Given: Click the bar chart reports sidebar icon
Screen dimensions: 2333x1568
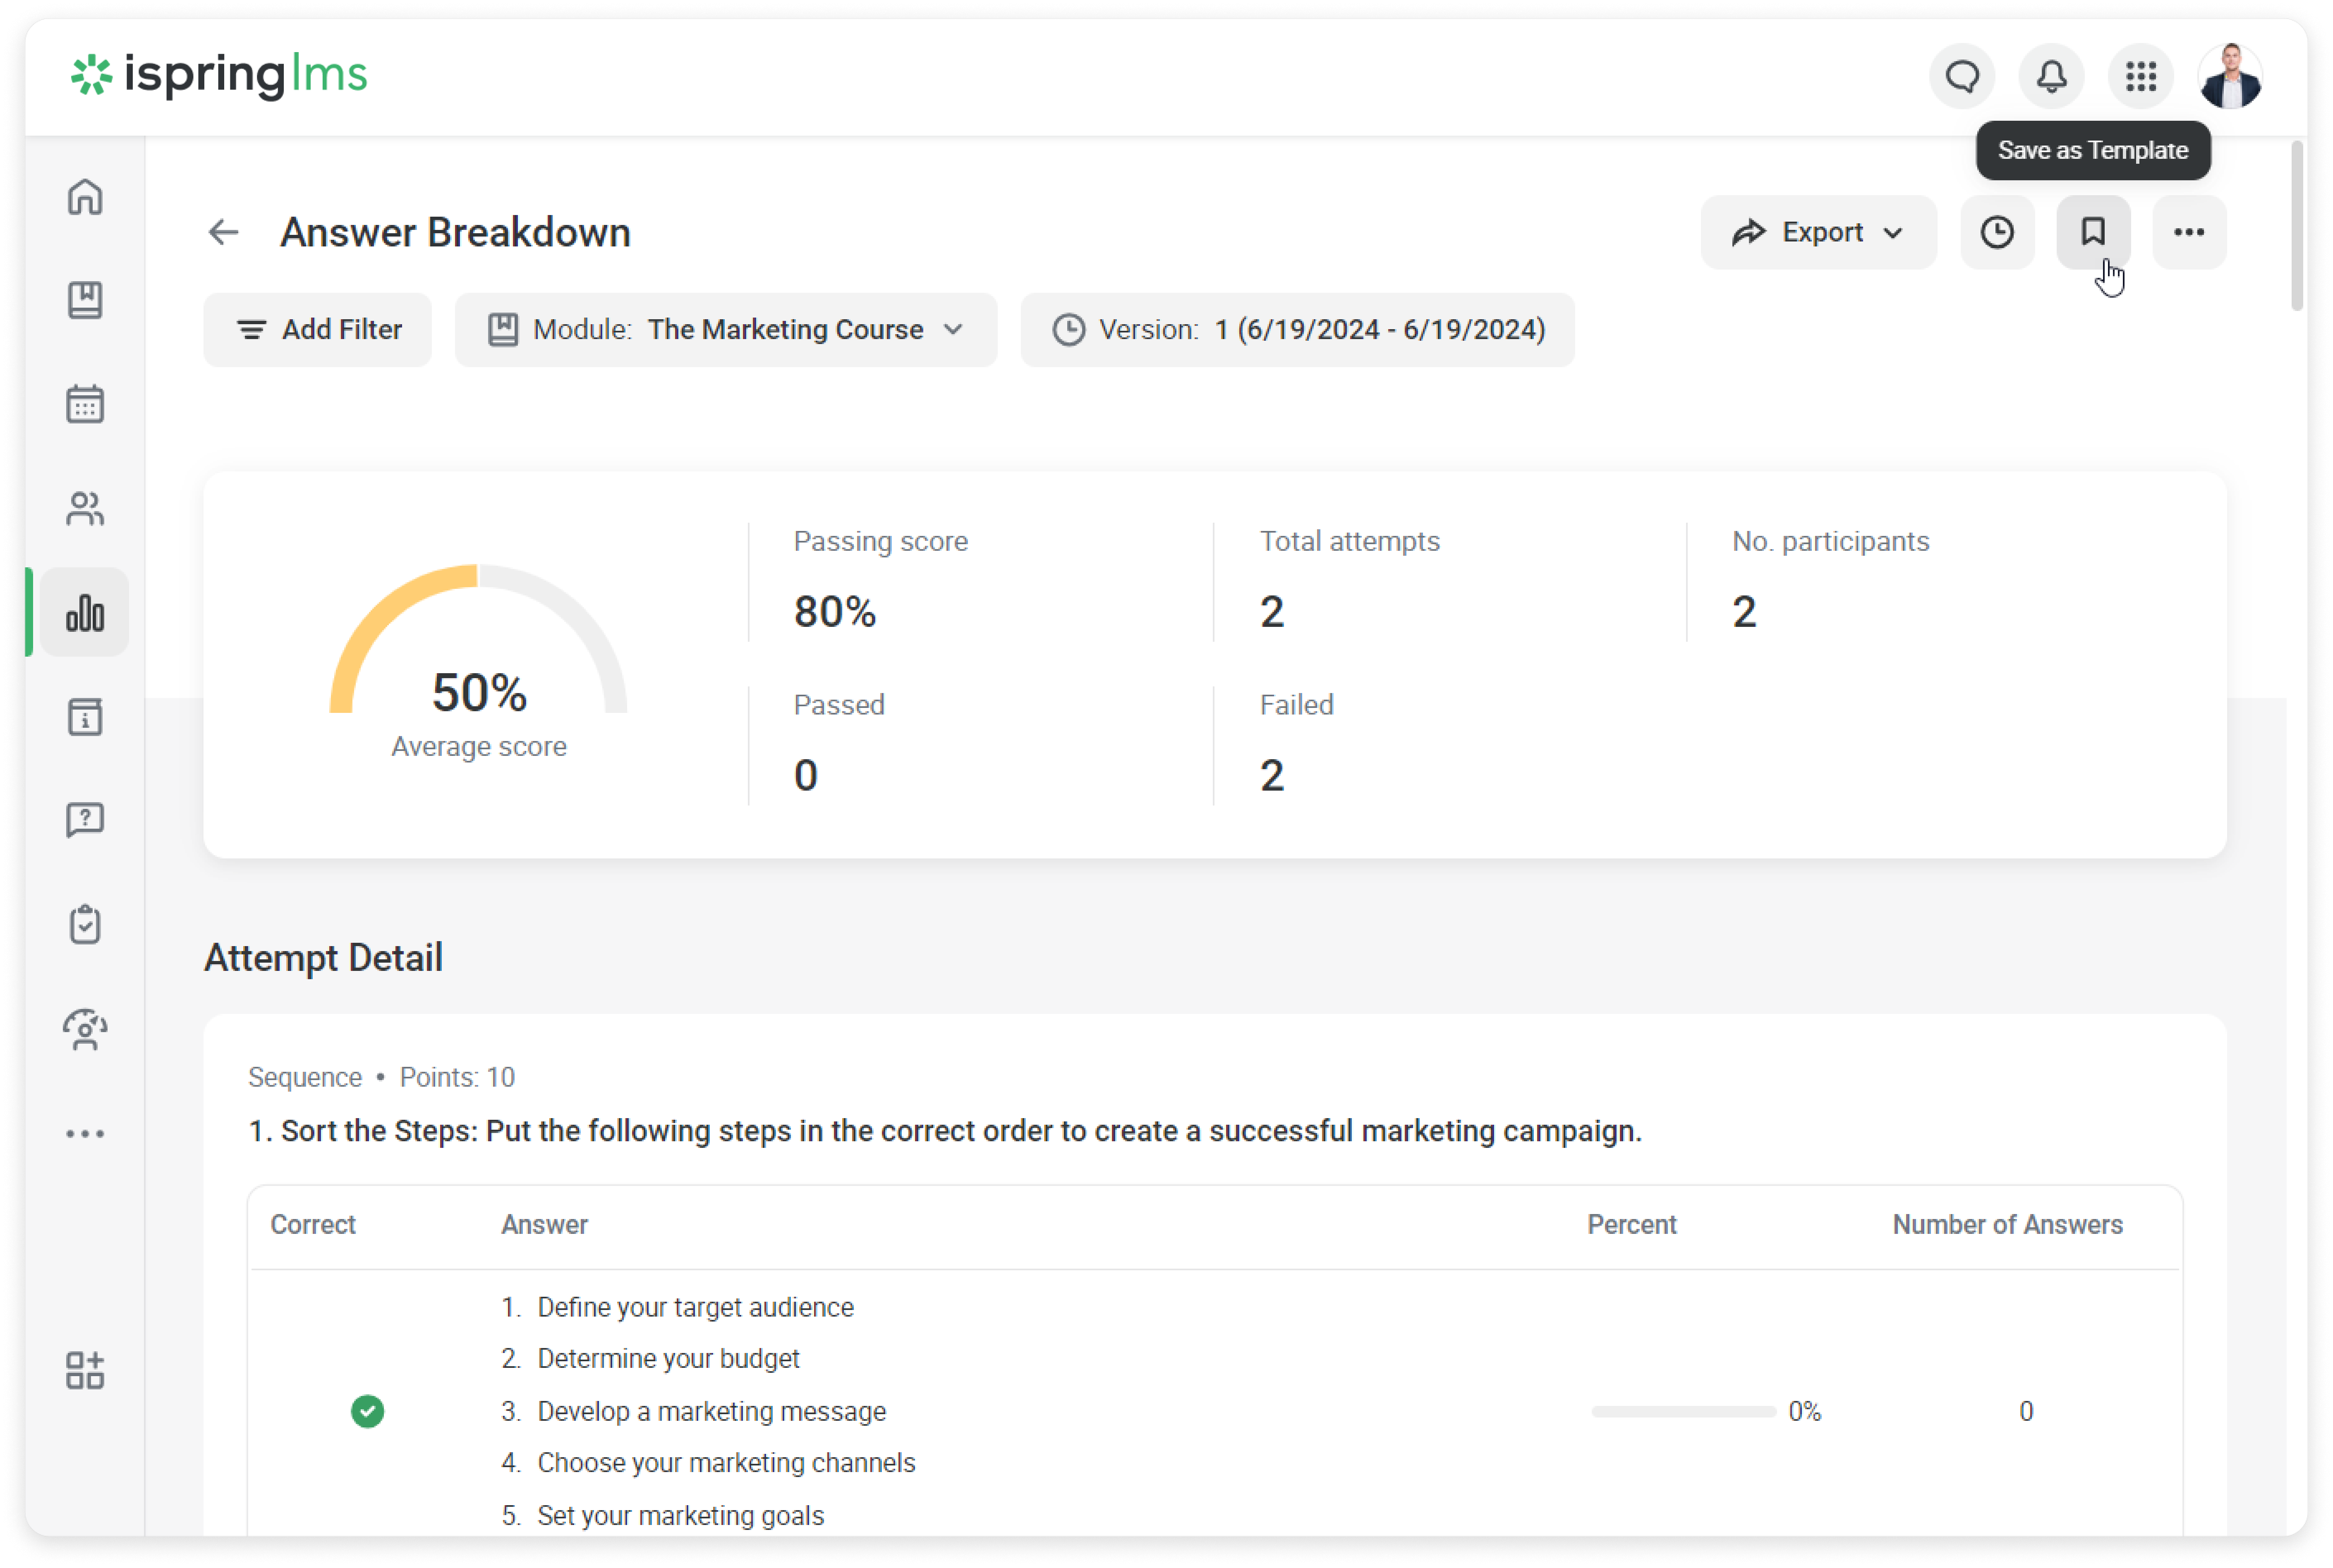Looking at the screenshot, I should click(85, 613).
